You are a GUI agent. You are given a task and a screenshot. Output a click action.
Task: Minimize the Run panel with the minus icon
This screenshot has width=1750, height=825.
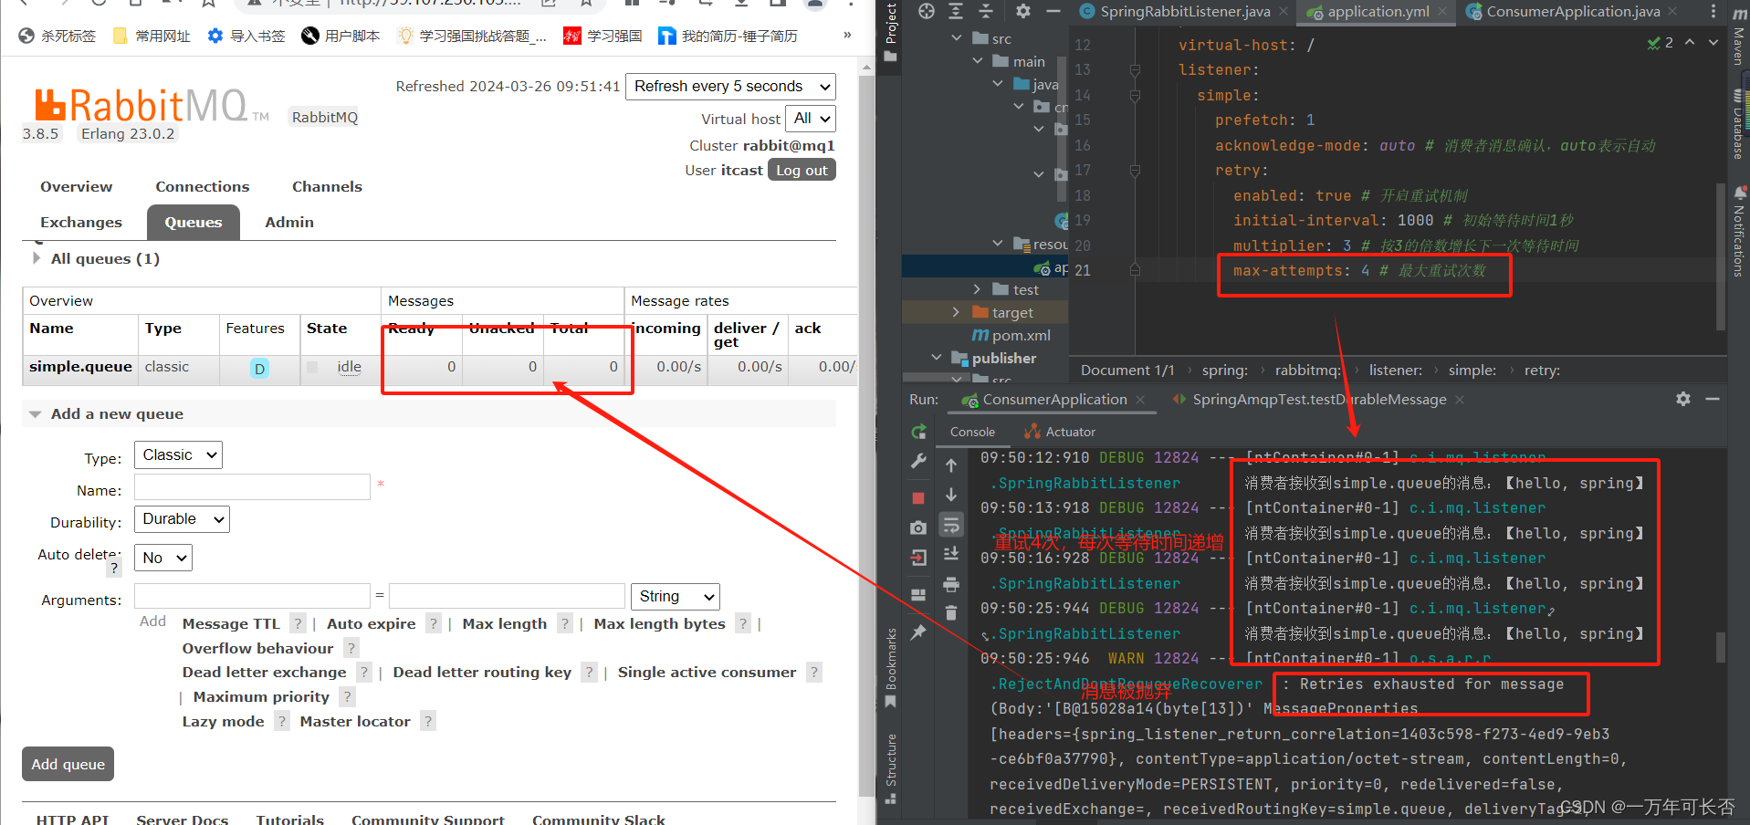[x=1713, y=399]
